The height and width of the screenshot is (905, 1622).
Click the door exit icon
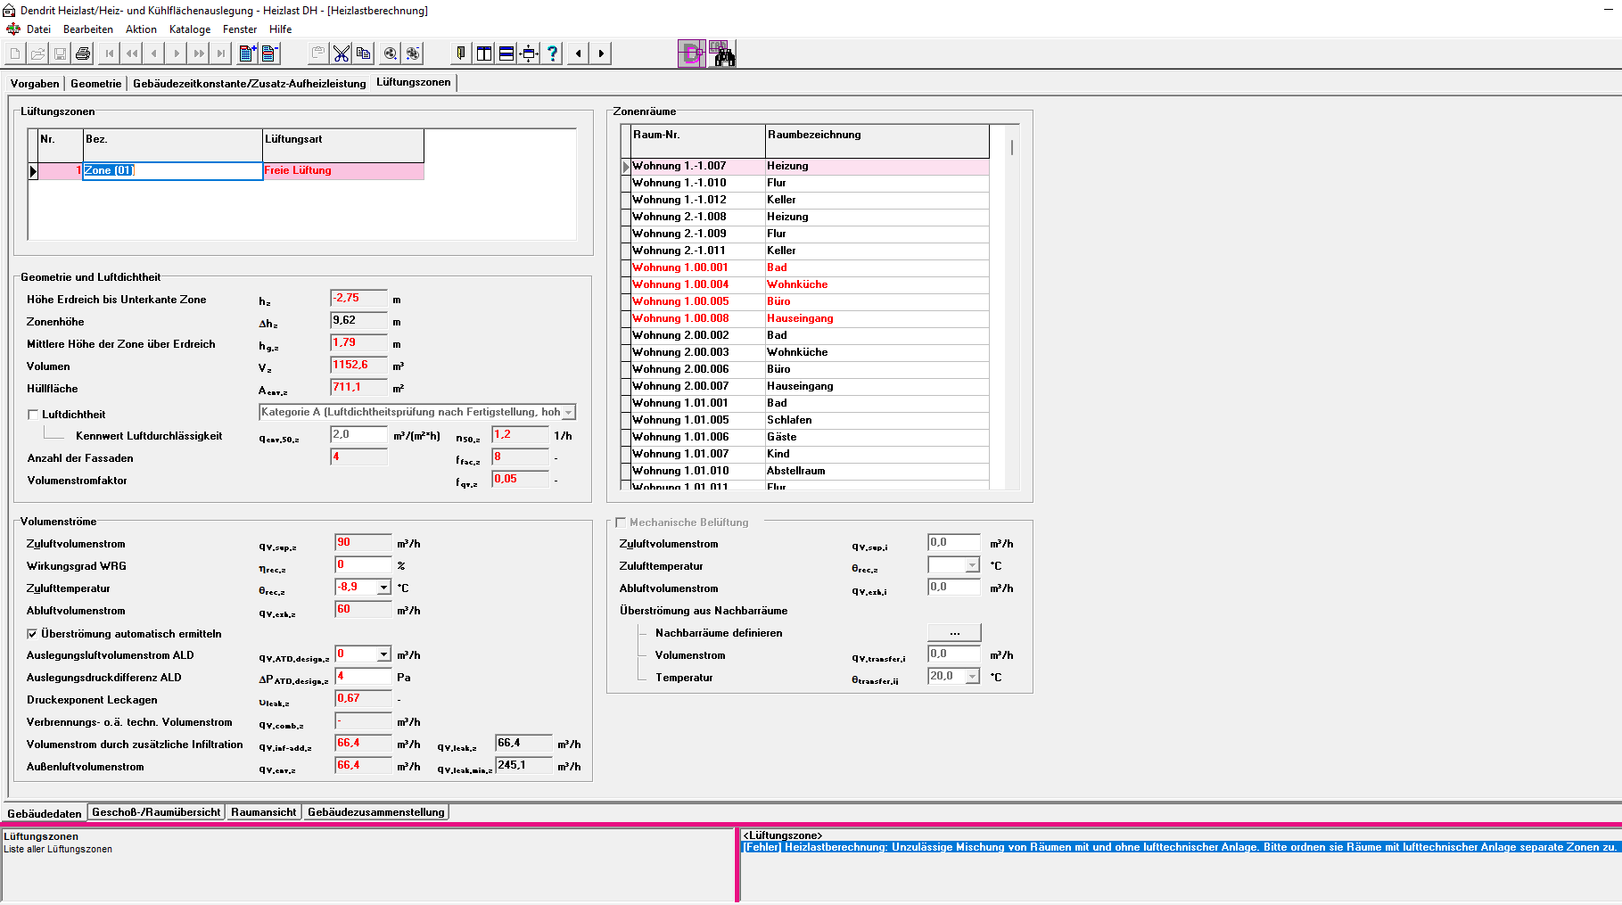[x=461, y=53]
